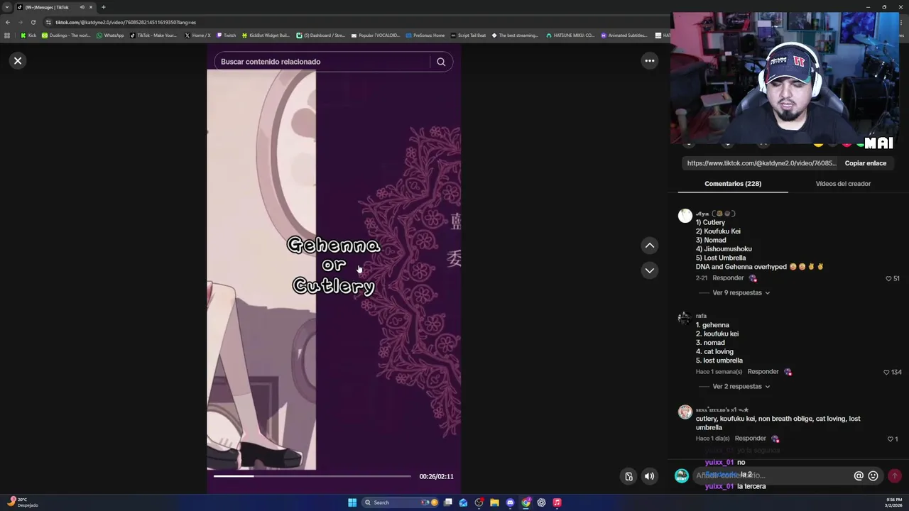Reply to rafa's comment via Responder
The width and height of the screenshot is (909, 511).
coord(763,372)
